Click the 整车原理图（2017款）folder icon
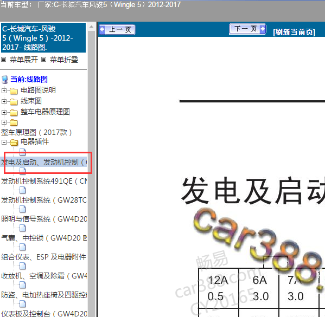 point(14,122)
